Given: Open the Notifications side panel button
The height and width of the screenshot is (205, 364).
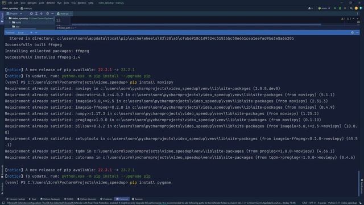Looking at the screenshot, I should coord(362,186).
